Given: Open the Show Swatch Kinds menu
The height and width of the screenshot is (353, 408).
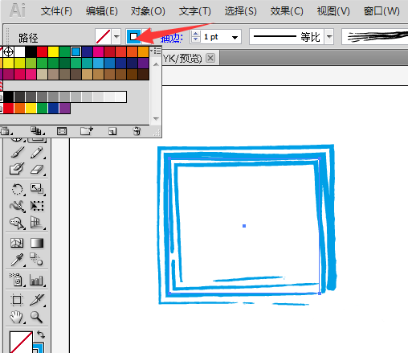Looking at the screenshot, I should pyautogui.click(x=37, y=131).
